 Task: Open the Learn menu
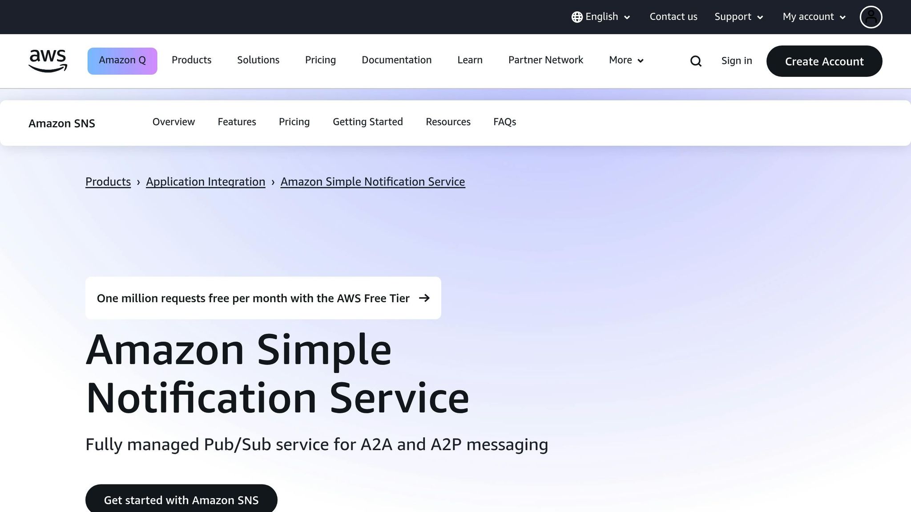(470, 60)
